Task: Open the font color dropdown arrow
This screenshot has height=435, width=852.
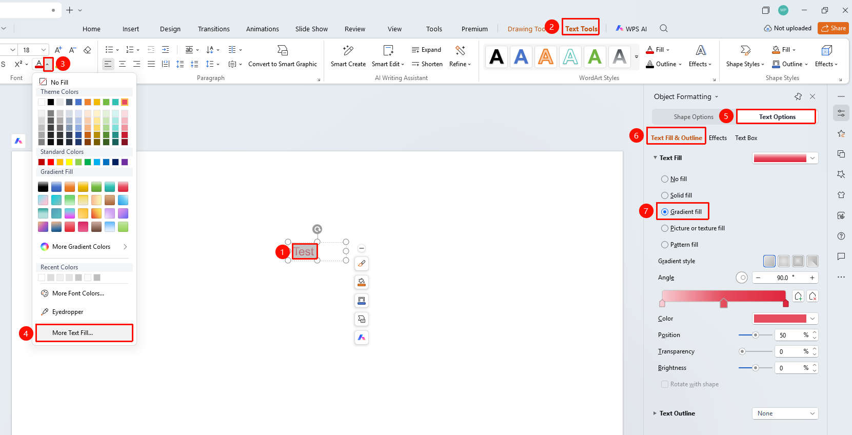Action: 48,64
